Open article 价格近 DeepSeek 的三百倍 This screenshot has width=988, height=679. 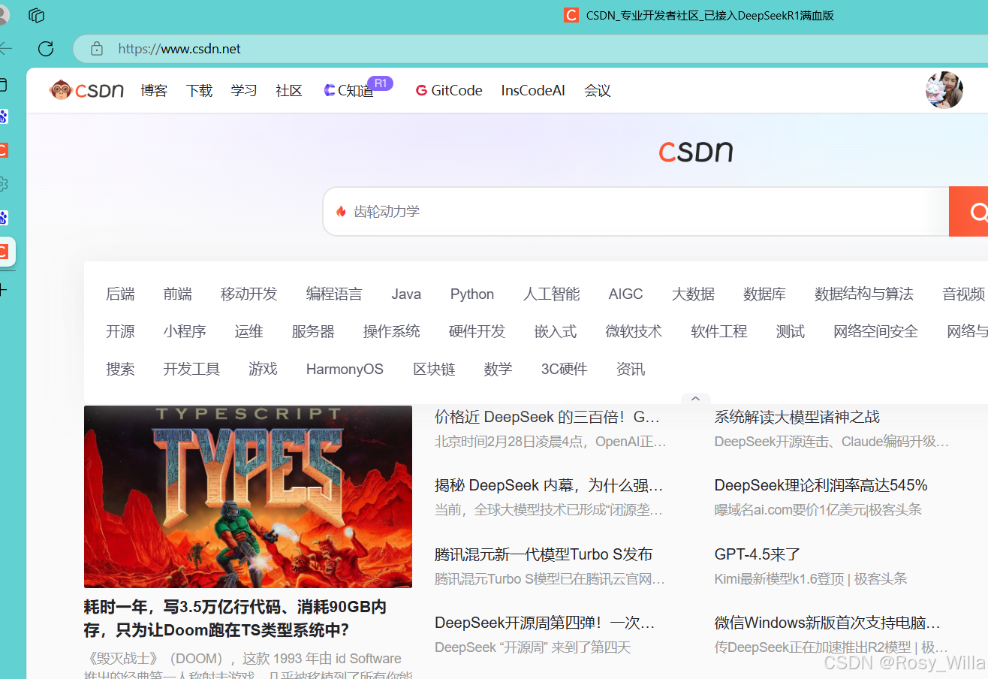tap(547, 417)
